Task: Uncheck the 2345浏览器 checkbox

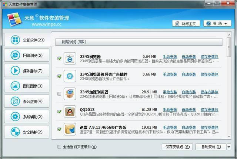Action: (x=59, y=59)
